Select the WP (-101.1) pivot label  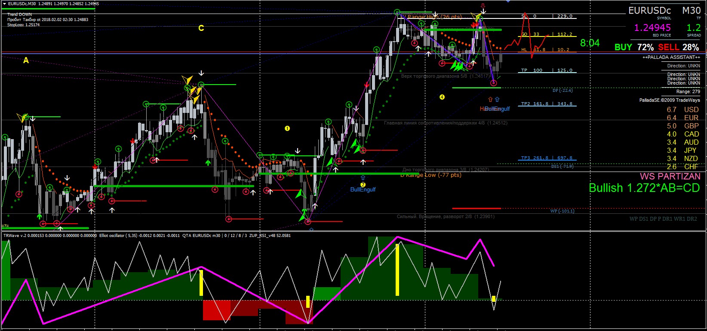point(563,211)
